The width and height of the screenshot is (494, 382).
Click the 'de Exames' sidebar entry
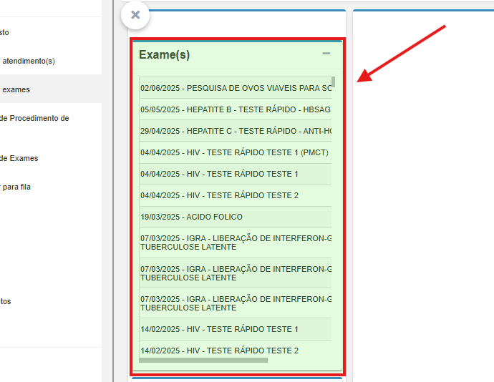pos(19,158)
